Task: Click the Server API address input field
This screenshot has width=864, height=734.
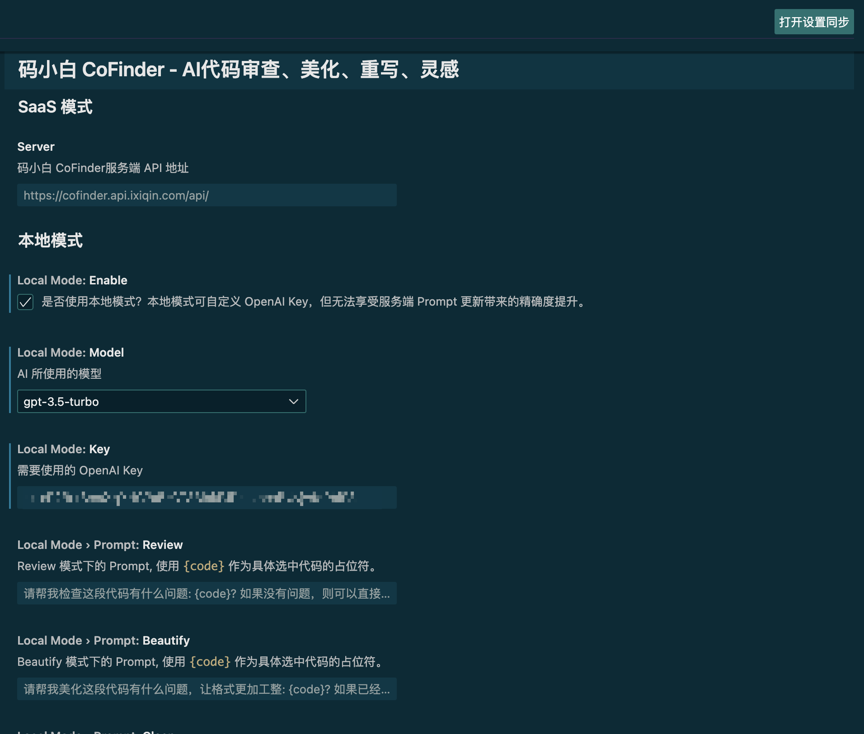Action: click(207, 195)
